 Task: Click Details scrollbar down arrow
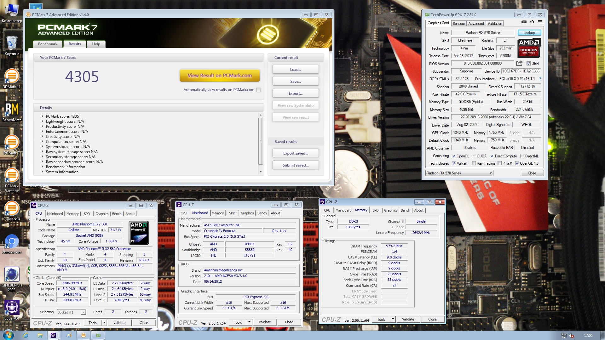261,172
